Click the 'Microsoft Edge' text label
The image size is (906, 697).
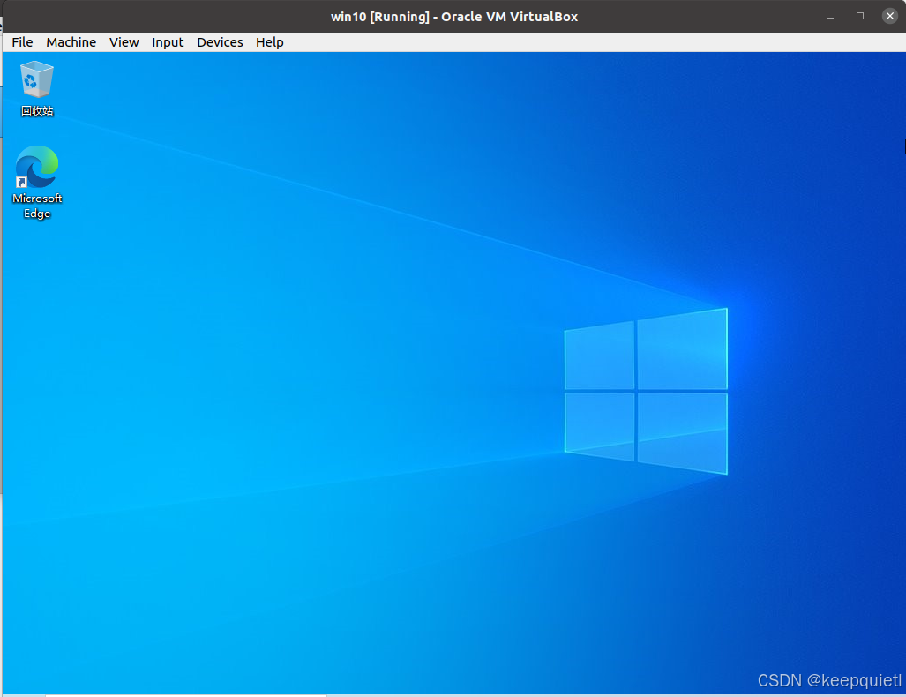[x=37, y=206]
